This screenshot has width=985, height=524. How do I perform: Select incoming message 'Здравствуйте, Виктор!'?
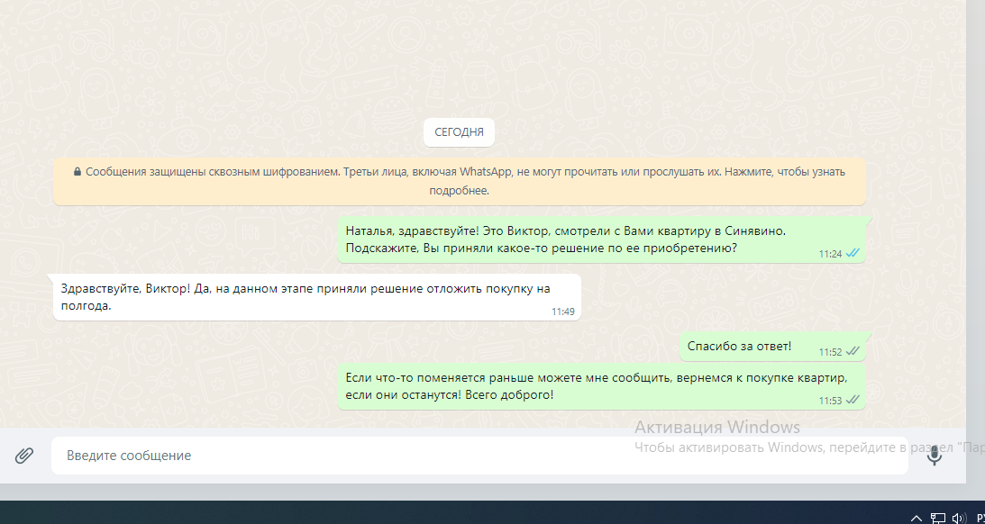pyautogui.click(x=306, y=297)
